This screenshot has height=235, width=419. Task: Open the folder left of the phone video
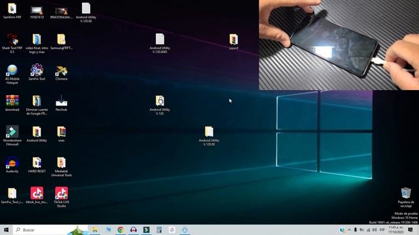click(234, 42)
